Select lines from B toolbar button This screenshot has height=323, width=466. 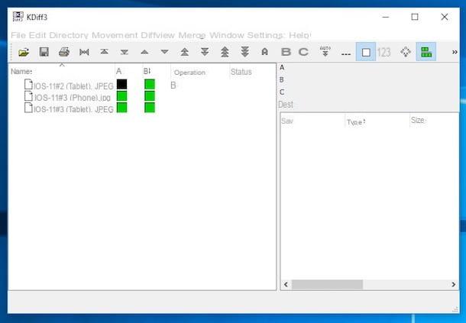tap(286, 52)
